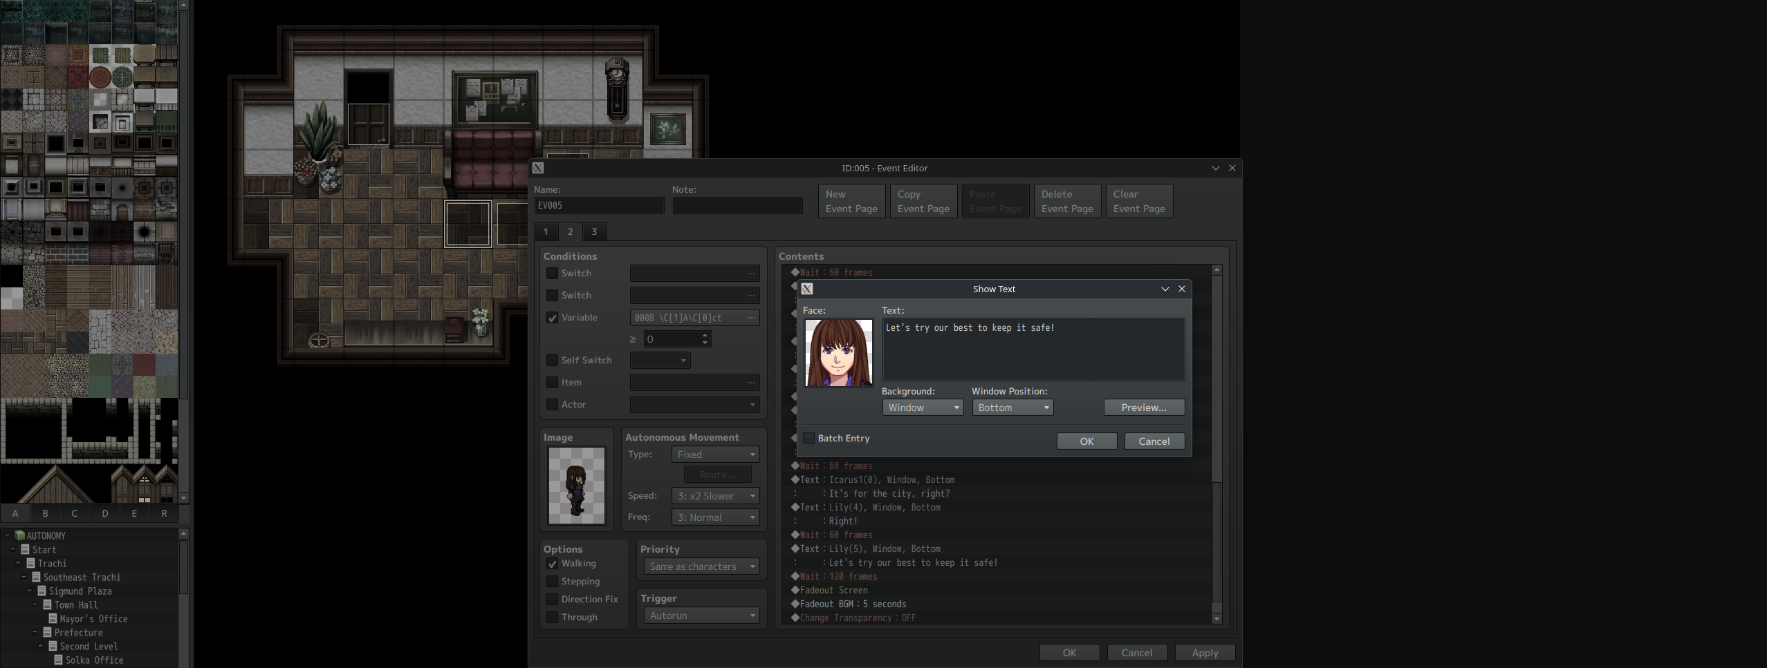The height and width of the screenshot is (668, 1767).
Task: Enable the Self Switch condition
Action: click(552, 361)
